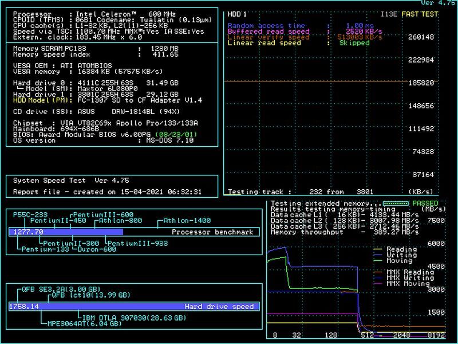The width and height of the screenshot is (458, 344).
Task: Click the '260148' axis label
Action: point(421,37)
